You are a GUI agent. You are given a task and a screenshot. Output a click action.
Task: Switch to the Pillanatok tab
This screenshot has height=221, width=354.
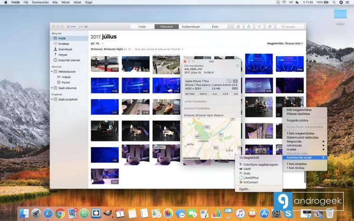click(x=167, y=27)
